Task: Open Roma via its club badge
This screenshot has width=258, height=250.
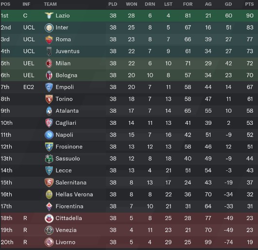Action: tap(49, 39)
